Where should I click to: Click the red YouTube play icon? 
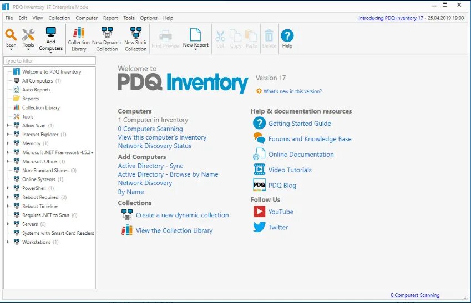coord(259,212)
